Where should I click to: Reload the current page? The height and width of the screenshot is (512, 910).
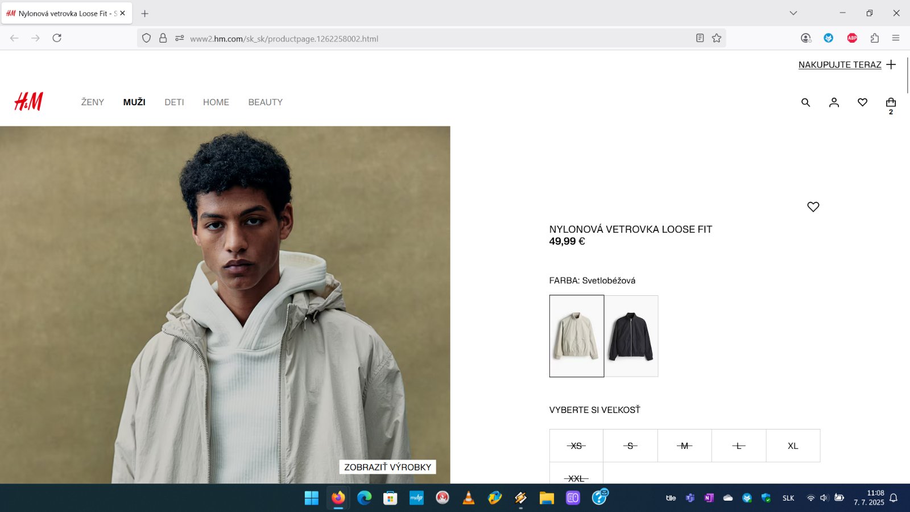[x=57, y=38]
